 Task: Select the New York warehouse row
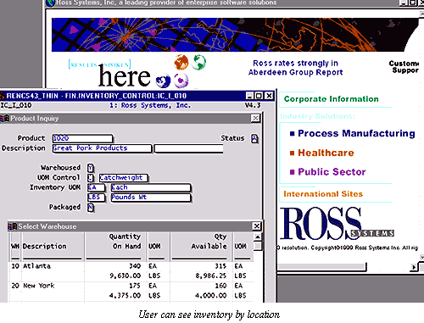(131, 291)
